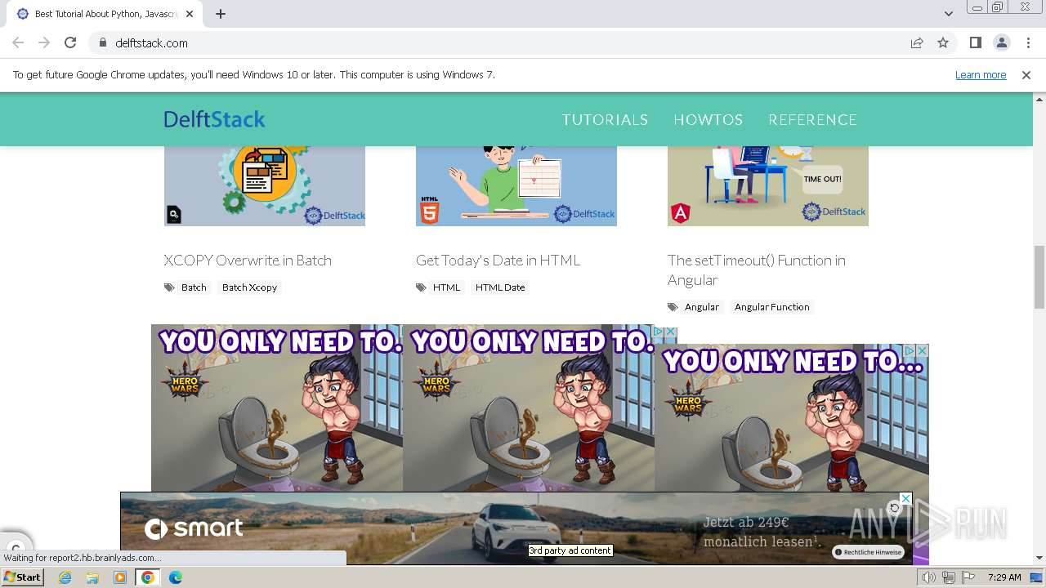This screenshot has height=588, width=1046.
Task: Open Action Center flag icon
Action: [x=968, y=577]
